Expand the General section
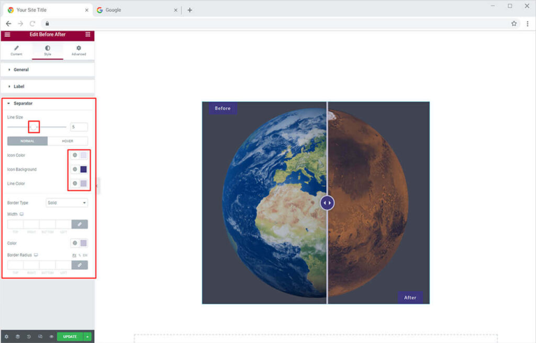Viewport: 536px width, 343px height. [x=21, y=70]
